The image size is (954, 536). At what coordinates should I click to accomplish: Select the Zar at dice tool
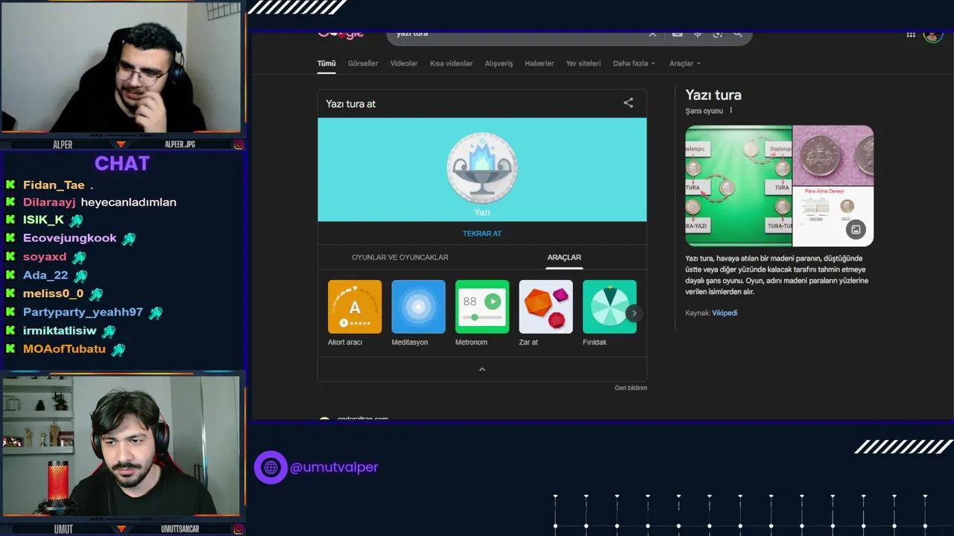[546, 307]
